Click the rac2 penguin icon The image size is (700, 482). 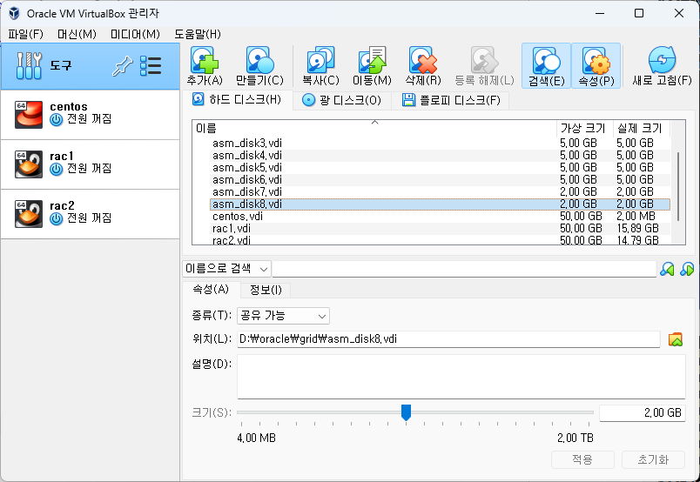tap(29, 214)
